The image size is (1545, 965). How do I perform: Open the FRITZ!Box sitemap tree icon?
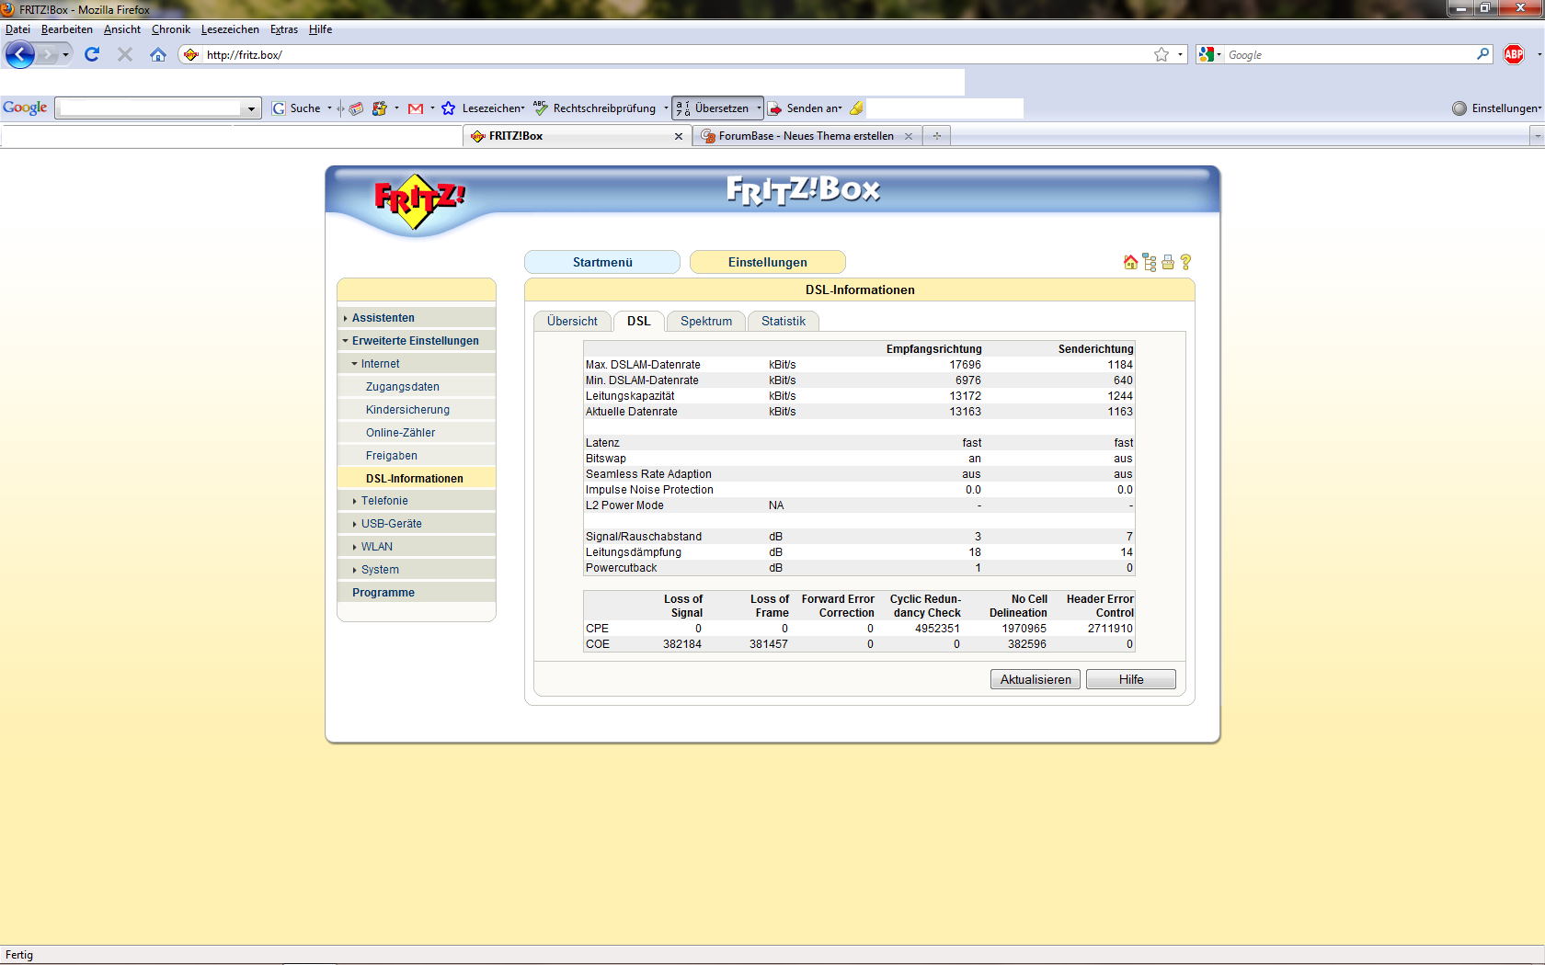click(1150, 262)
